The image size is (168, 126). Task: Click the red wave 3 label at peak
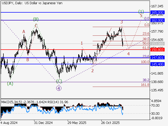pos(122,22)
